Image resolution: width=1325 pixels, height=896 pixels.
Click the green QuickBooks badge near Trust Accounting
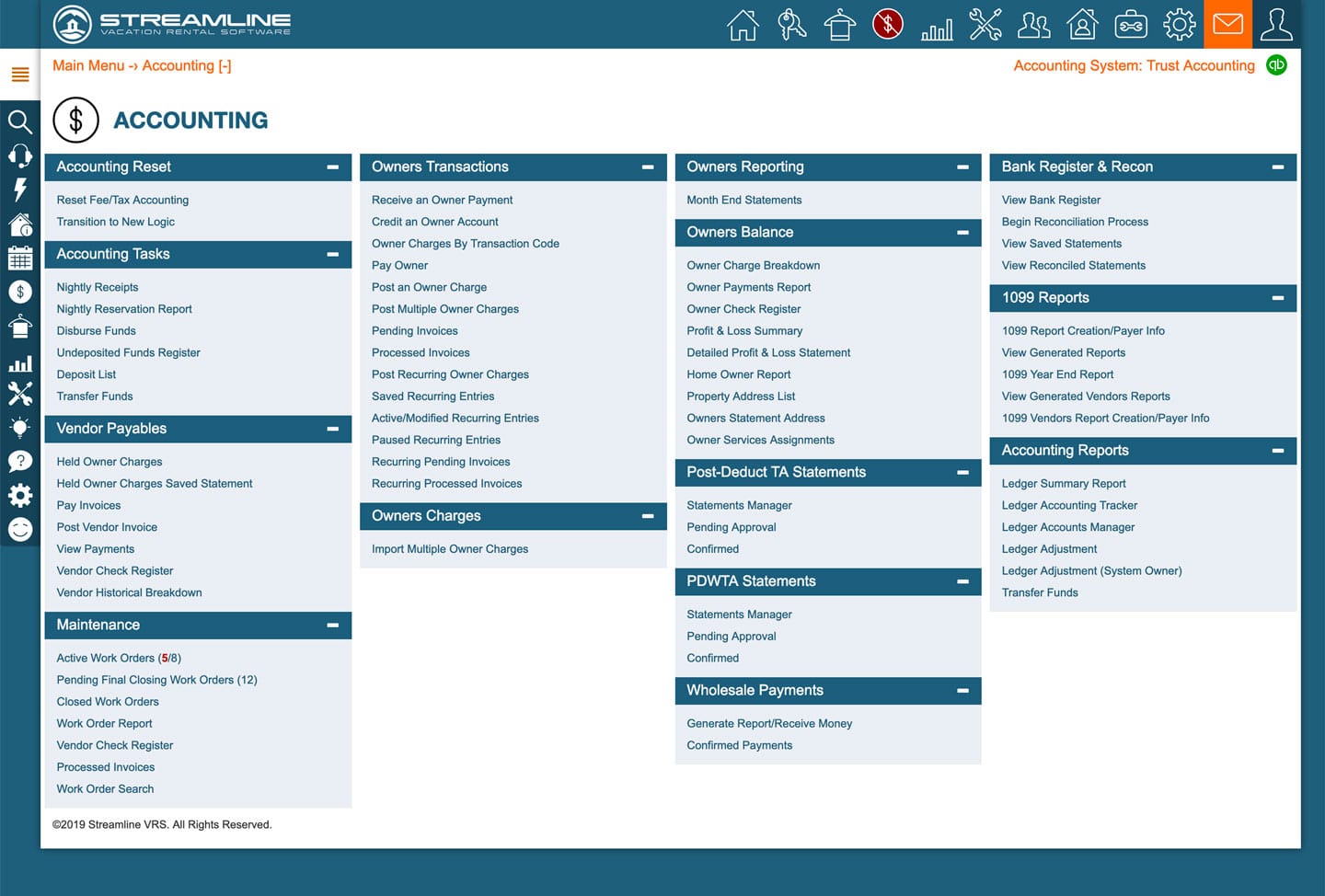pos(1276,65)
